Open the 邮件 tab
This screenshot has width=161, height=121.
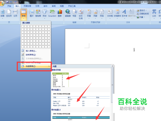tap(45, 6)
